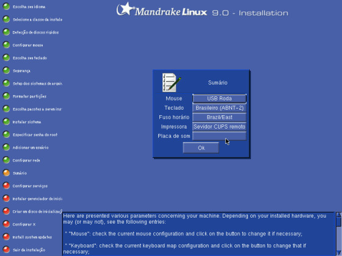Click Adicionar um usuário step text

(x=31, y=148)
